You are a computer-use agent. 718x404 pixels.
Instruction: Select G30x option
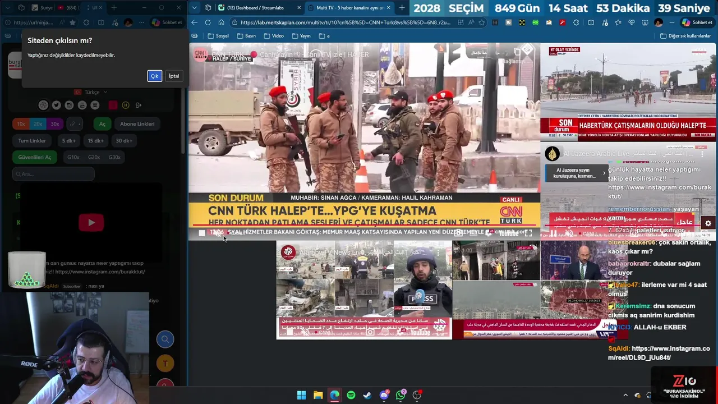(114, 157)
